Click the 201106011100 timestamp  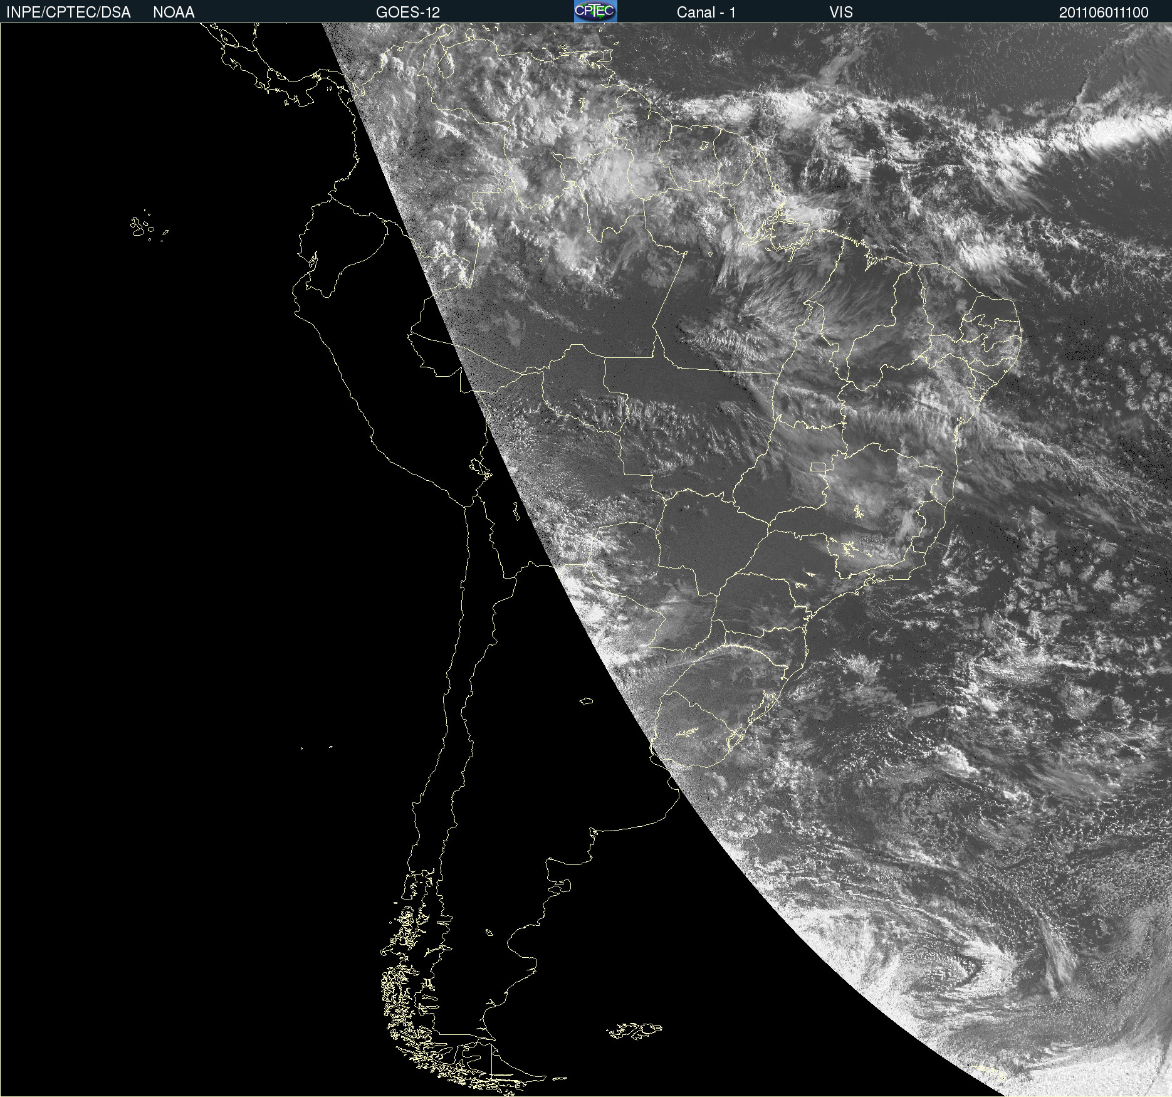tap(1104, 13)
